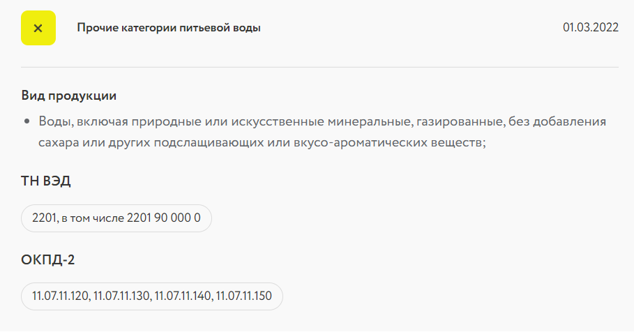Select the ТН ВЭД code chip

click(x=116, y=218)
